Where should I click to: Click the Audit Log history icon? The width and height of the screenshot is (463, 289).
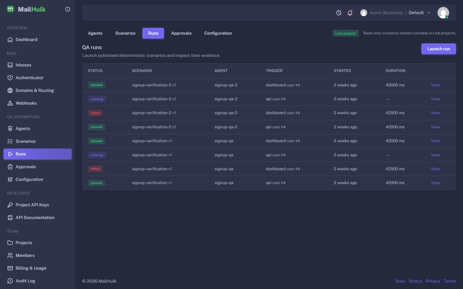10,281
